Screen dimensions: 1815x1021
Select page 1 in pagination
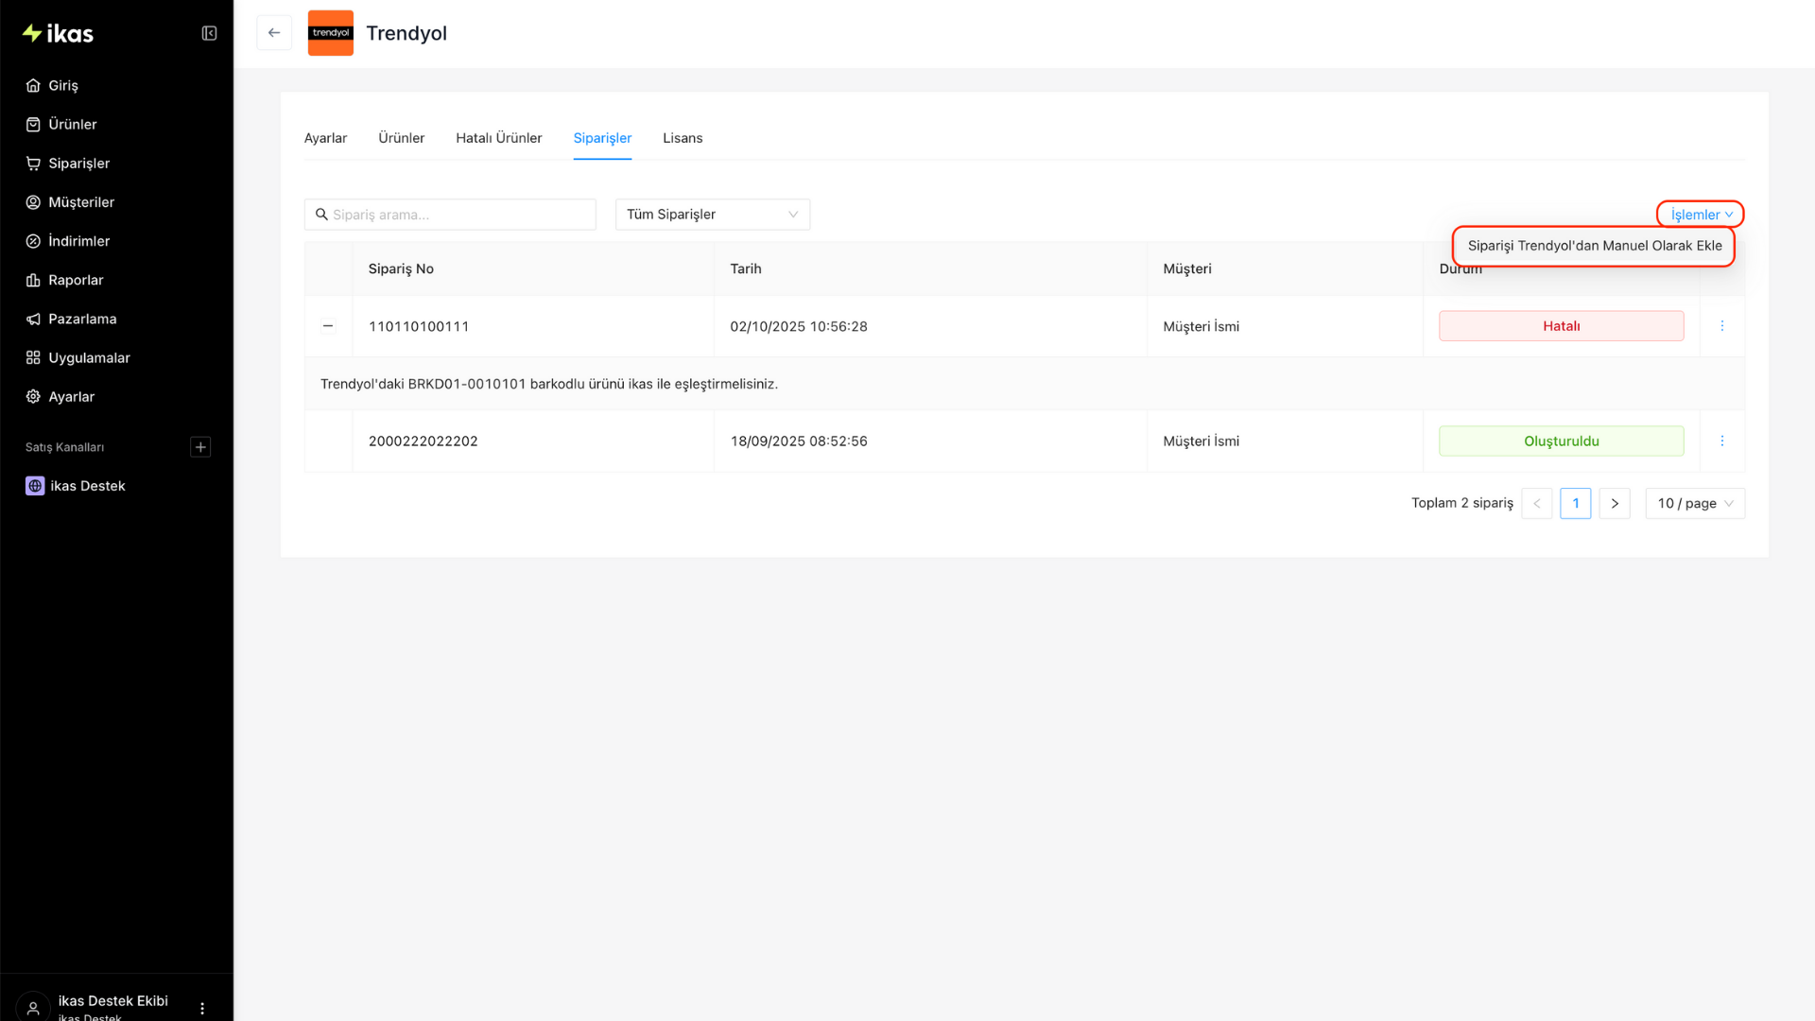1576,503
